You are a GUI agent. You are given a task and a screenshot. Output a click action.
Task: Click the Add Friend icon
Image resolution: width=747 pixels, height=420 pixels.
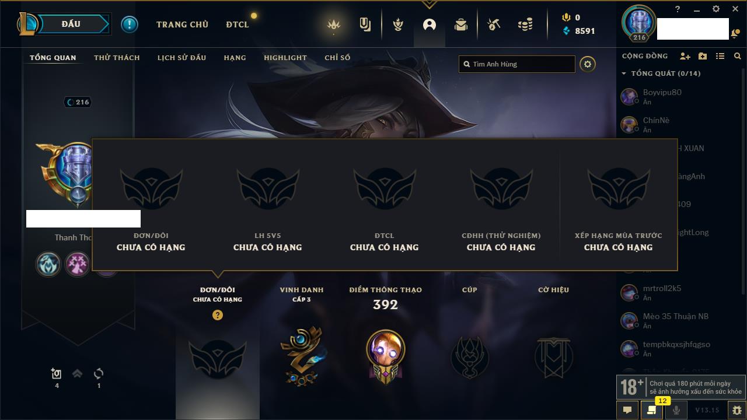click(685, 56)
